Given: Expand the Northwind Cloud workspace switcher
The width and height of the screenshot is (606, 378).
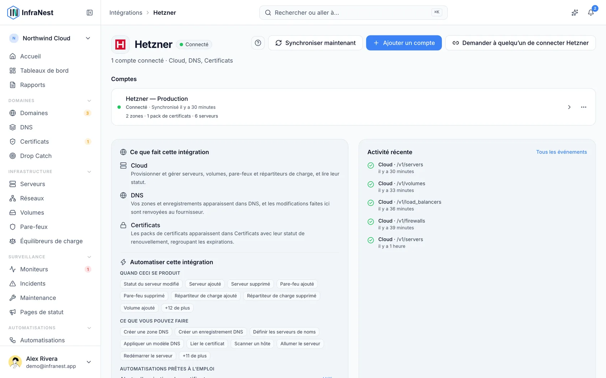Looking at the screenshot, I should tap(50, 38).
